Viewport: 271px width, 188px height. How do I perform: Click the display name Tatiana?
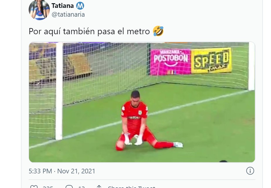tap(63, 6)
